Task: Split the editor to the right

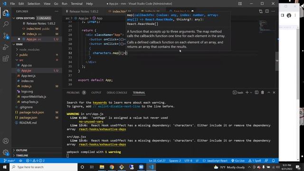Action: click(267, 11)
